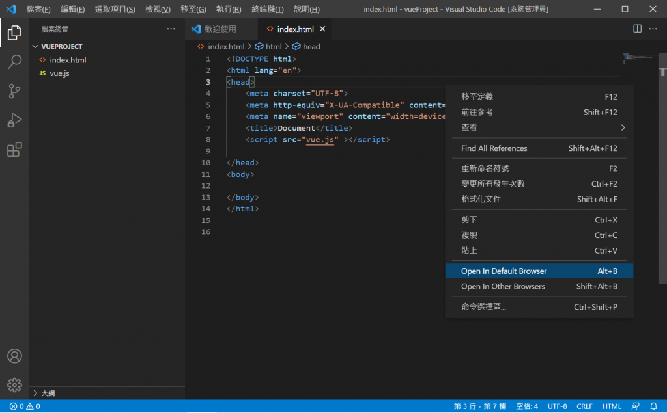This screenshot has height=413, width=667.
Task: Click the head breadcrumb segment
Action: coord(306,47)
